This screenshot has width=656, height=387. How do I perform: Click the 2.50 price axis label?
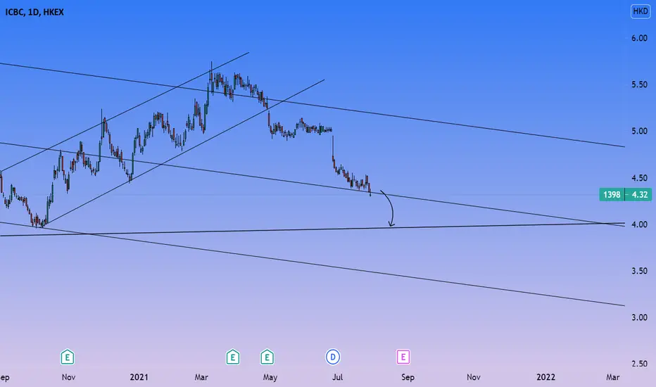(639, 364)
